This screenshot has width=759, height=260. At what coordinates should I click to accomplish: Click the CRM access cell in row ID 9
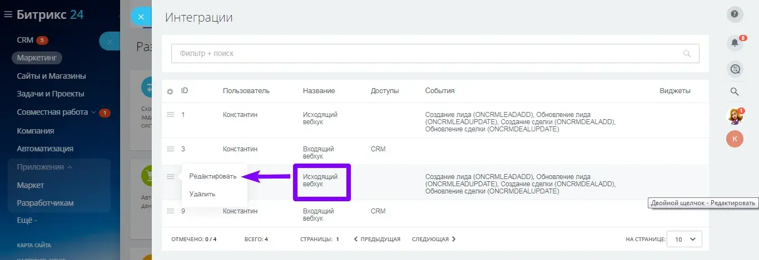tap(378, 211)
